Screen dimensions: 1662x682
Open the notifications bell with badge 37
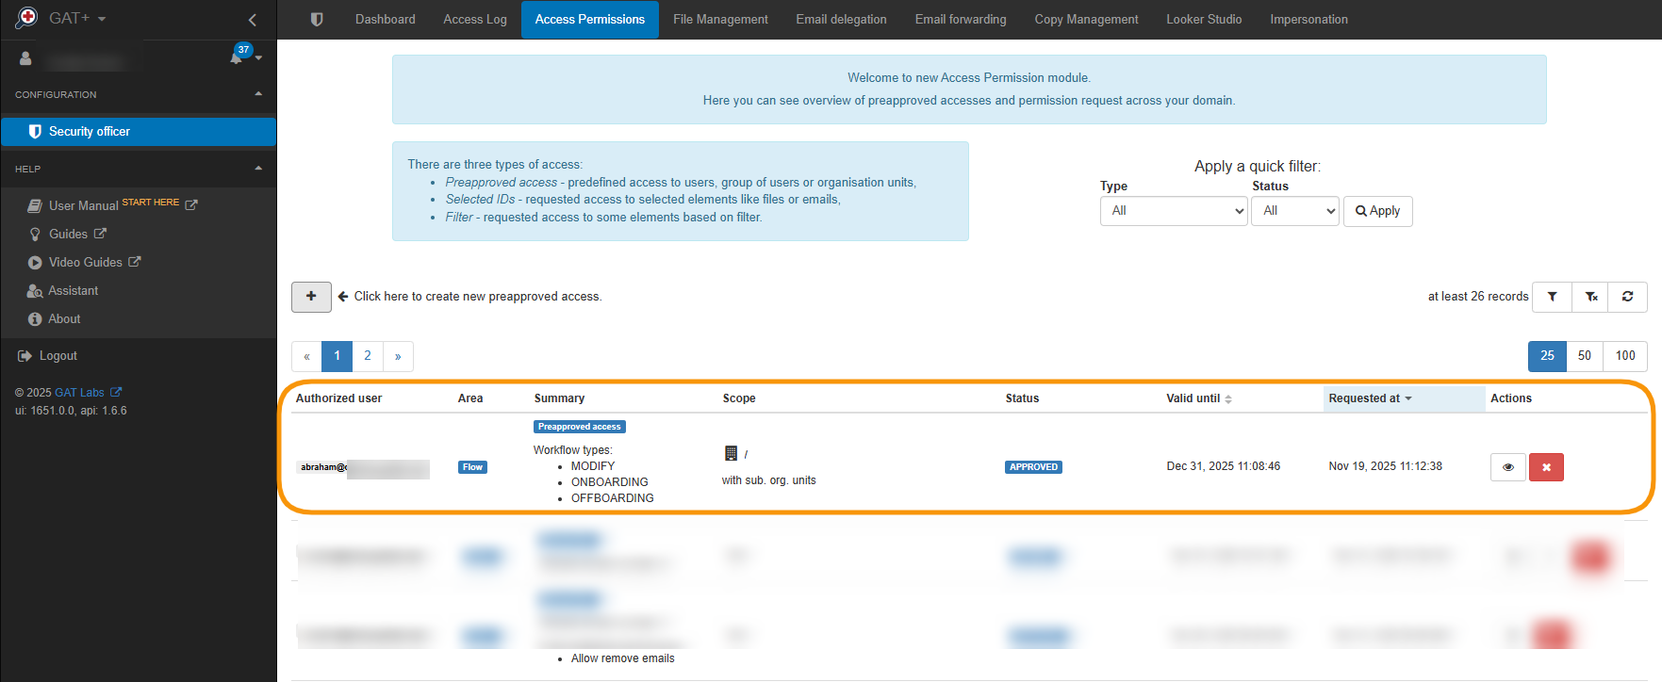point(238,57)
